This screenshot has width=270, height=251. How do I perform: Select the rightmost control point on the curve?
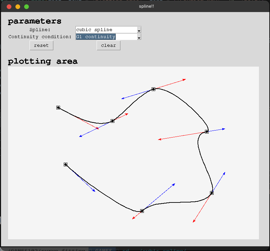pos(212,193)
